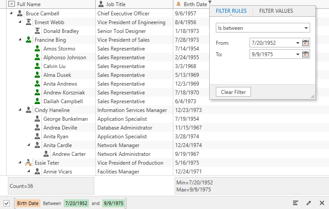This screenshot has width=329, height=209.
Task: Open the From date calendar picker
Action: [x=305, y=43]
